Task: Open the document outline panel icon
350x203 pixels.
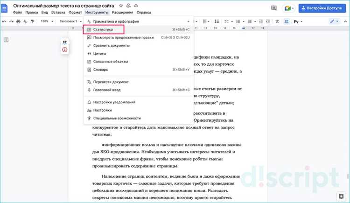Action: click(6, 40)
